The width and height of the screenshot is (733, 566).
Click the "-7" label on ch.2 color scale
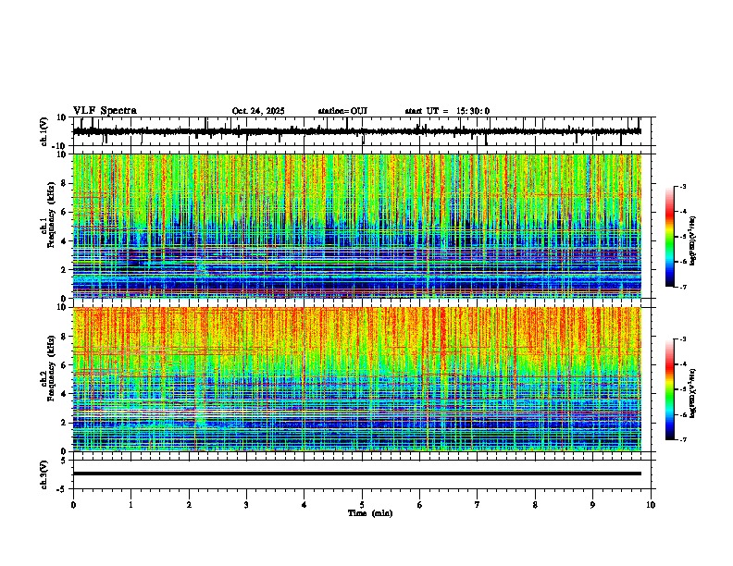pos(683,440)
